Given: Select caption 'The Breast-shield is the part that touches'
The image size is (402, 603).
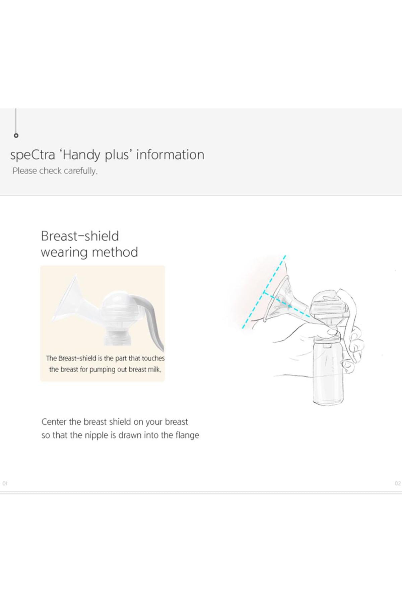Looking at the screenshot, I should [105, 358].
